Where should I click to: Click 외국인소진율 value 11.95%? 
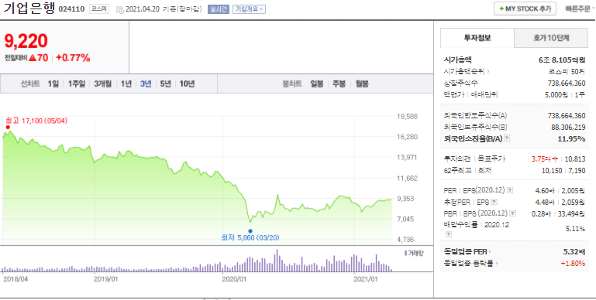[571, 139]
